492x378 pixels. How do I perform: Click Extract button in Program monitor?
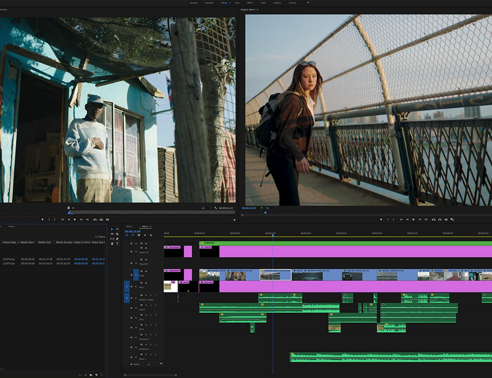point(440,219)
